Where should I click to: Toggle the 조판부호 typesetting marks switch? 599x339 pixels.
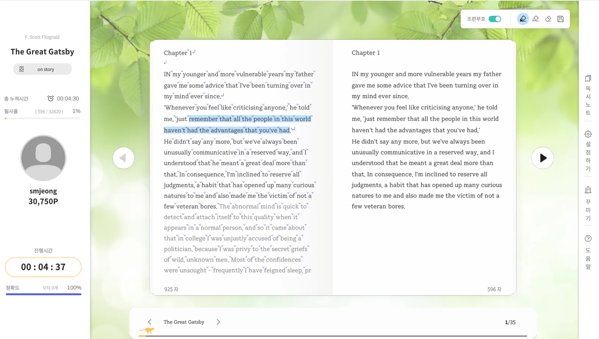[495, 19]
